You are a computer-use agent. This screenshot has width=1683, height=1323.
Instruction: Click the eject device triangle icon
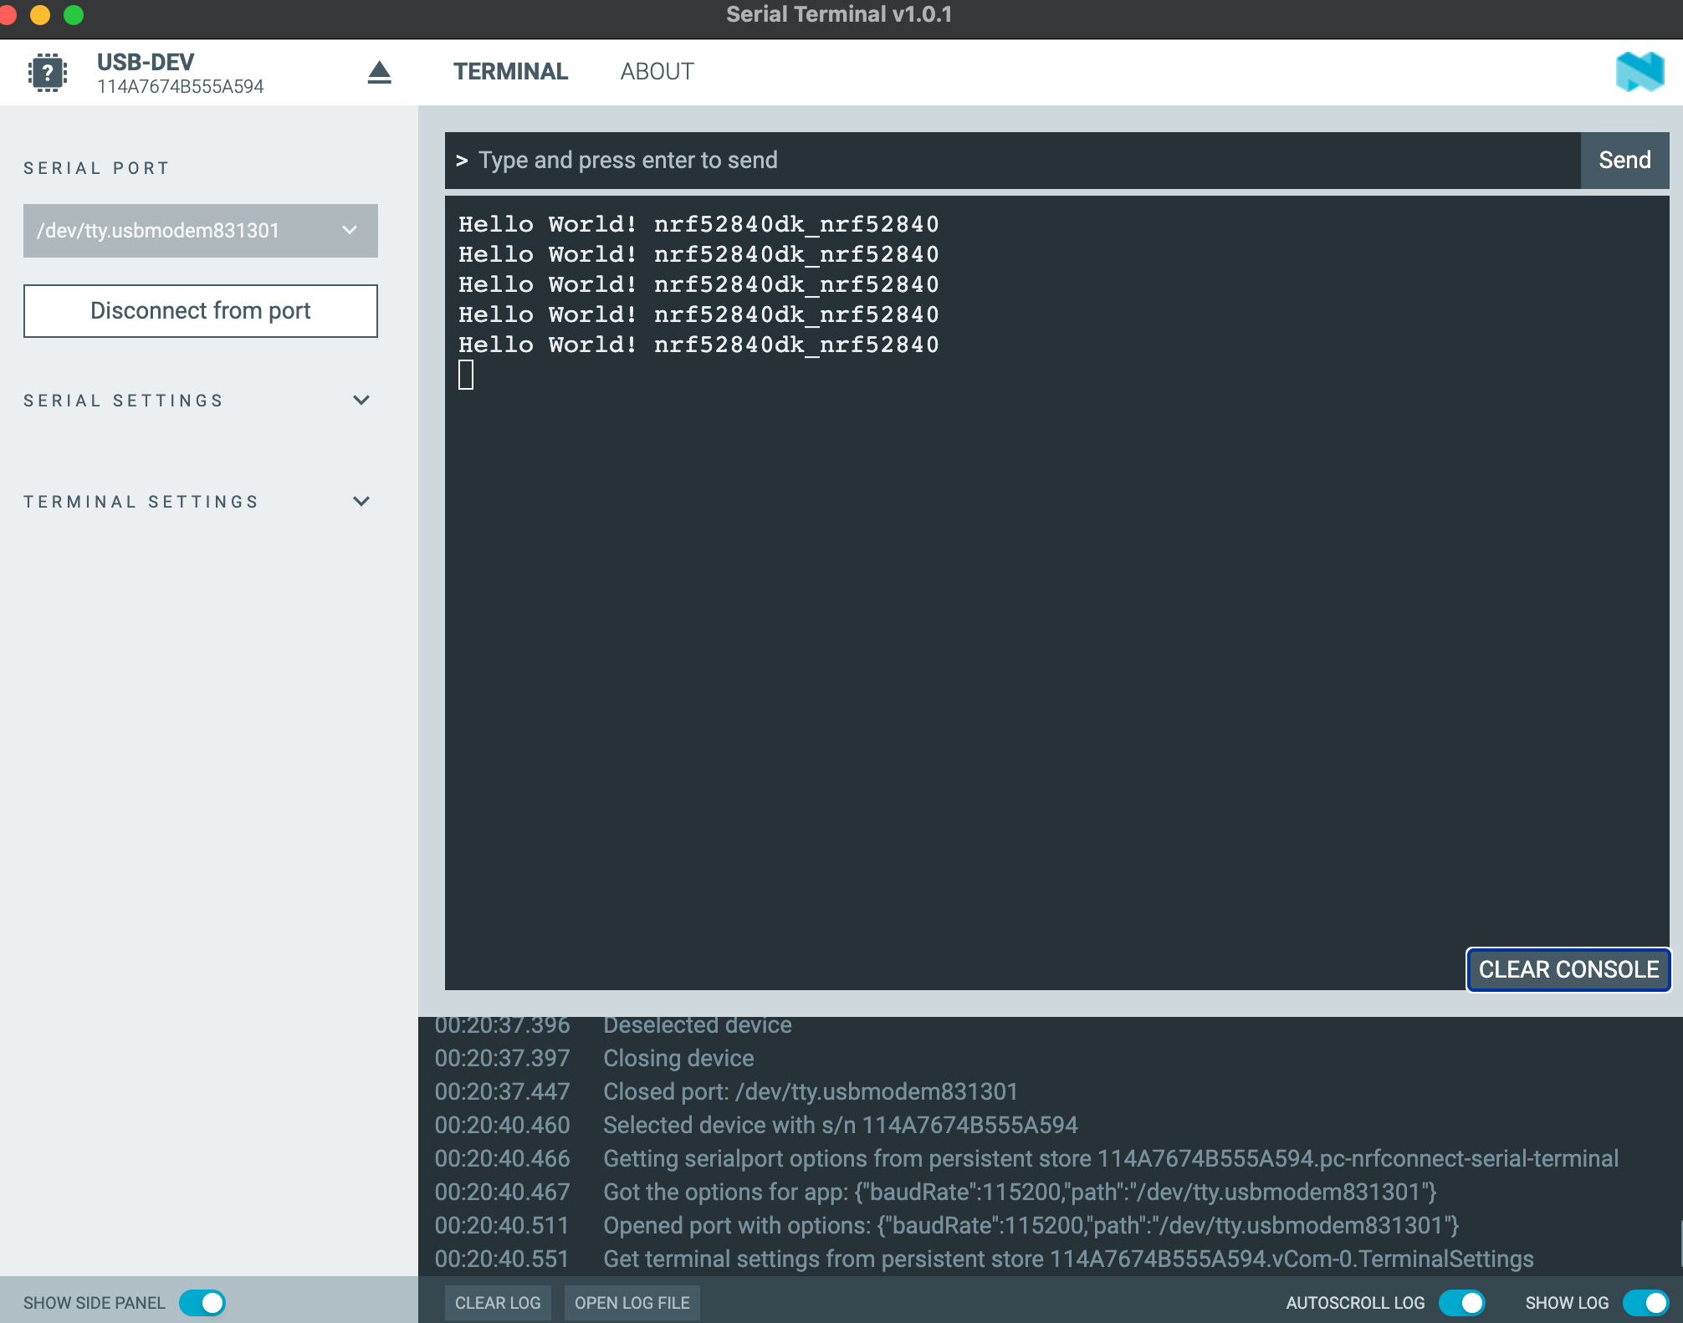point(379,73)
